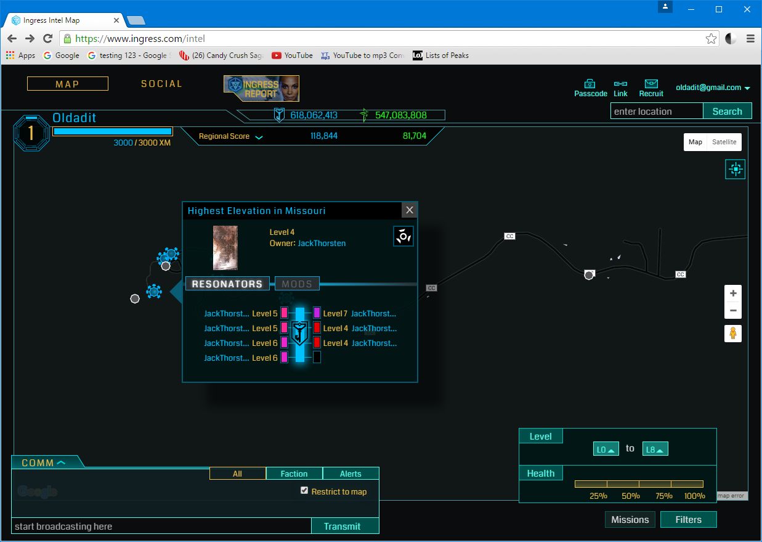
Task: Open the L8 maximum level dropdown
Action: 655,450
